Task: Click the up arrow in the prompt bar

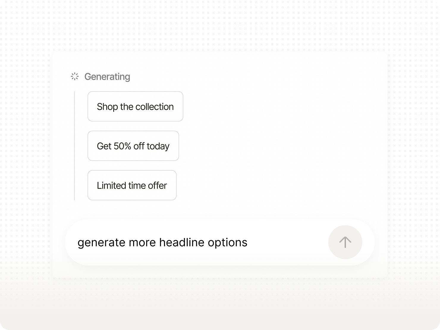Action: coord(345,242)
